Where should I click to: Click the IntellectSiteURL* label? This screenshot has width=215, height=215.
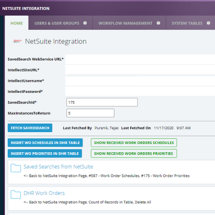tap(23, 70)
